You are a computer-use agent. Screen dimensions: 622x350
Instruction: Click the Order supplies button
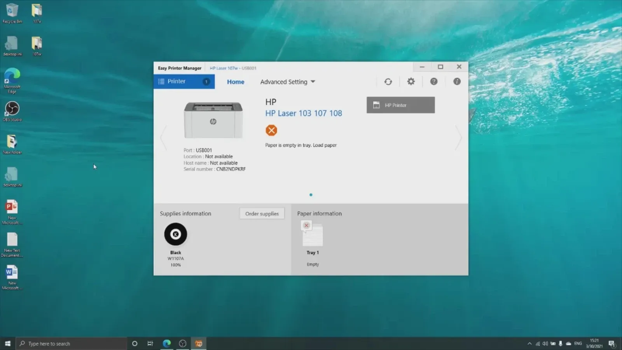(x=262, y=213)
